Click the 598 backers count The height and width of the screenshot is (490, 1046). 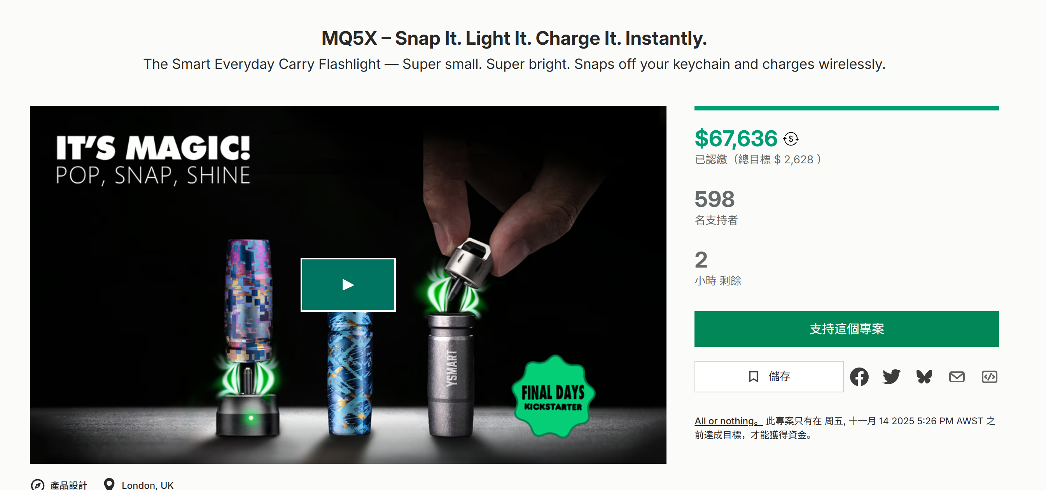click(715, 199)
